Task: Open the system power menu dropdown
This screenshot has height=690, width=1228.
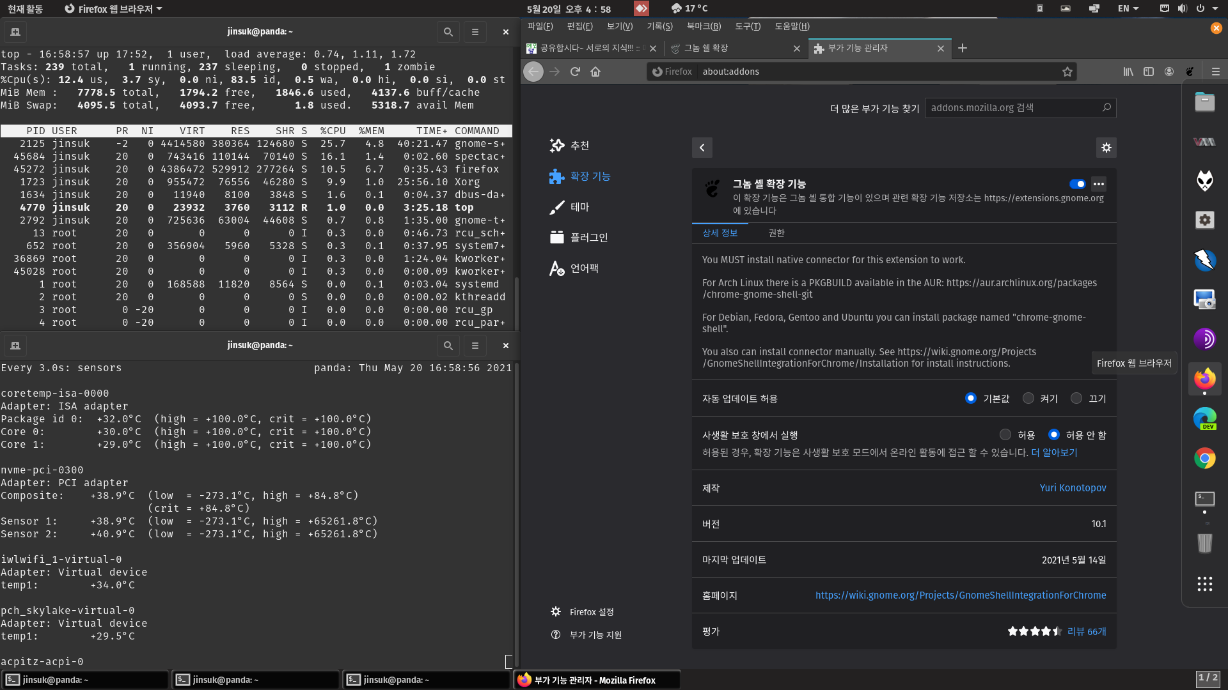Action: click(x=1208, y=8)
